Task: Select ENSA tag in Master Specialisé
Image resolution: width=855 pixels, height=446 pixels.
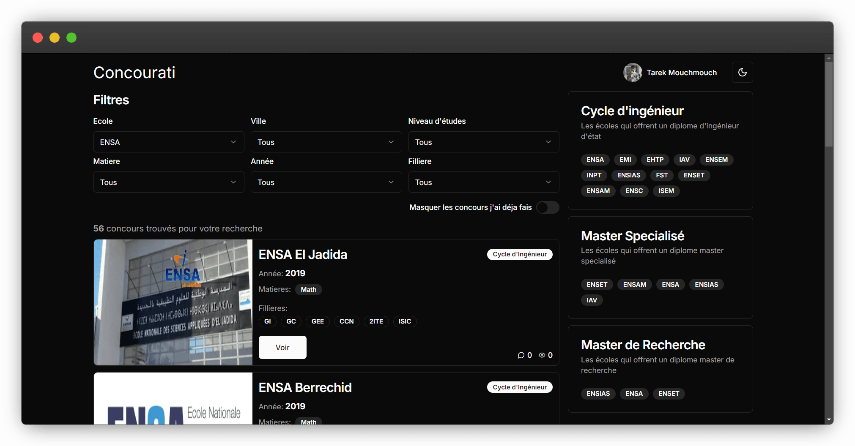Action: pos(671,285)
